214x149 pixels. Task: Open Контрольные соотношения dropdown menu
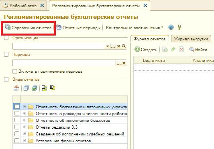coord(135,28)
